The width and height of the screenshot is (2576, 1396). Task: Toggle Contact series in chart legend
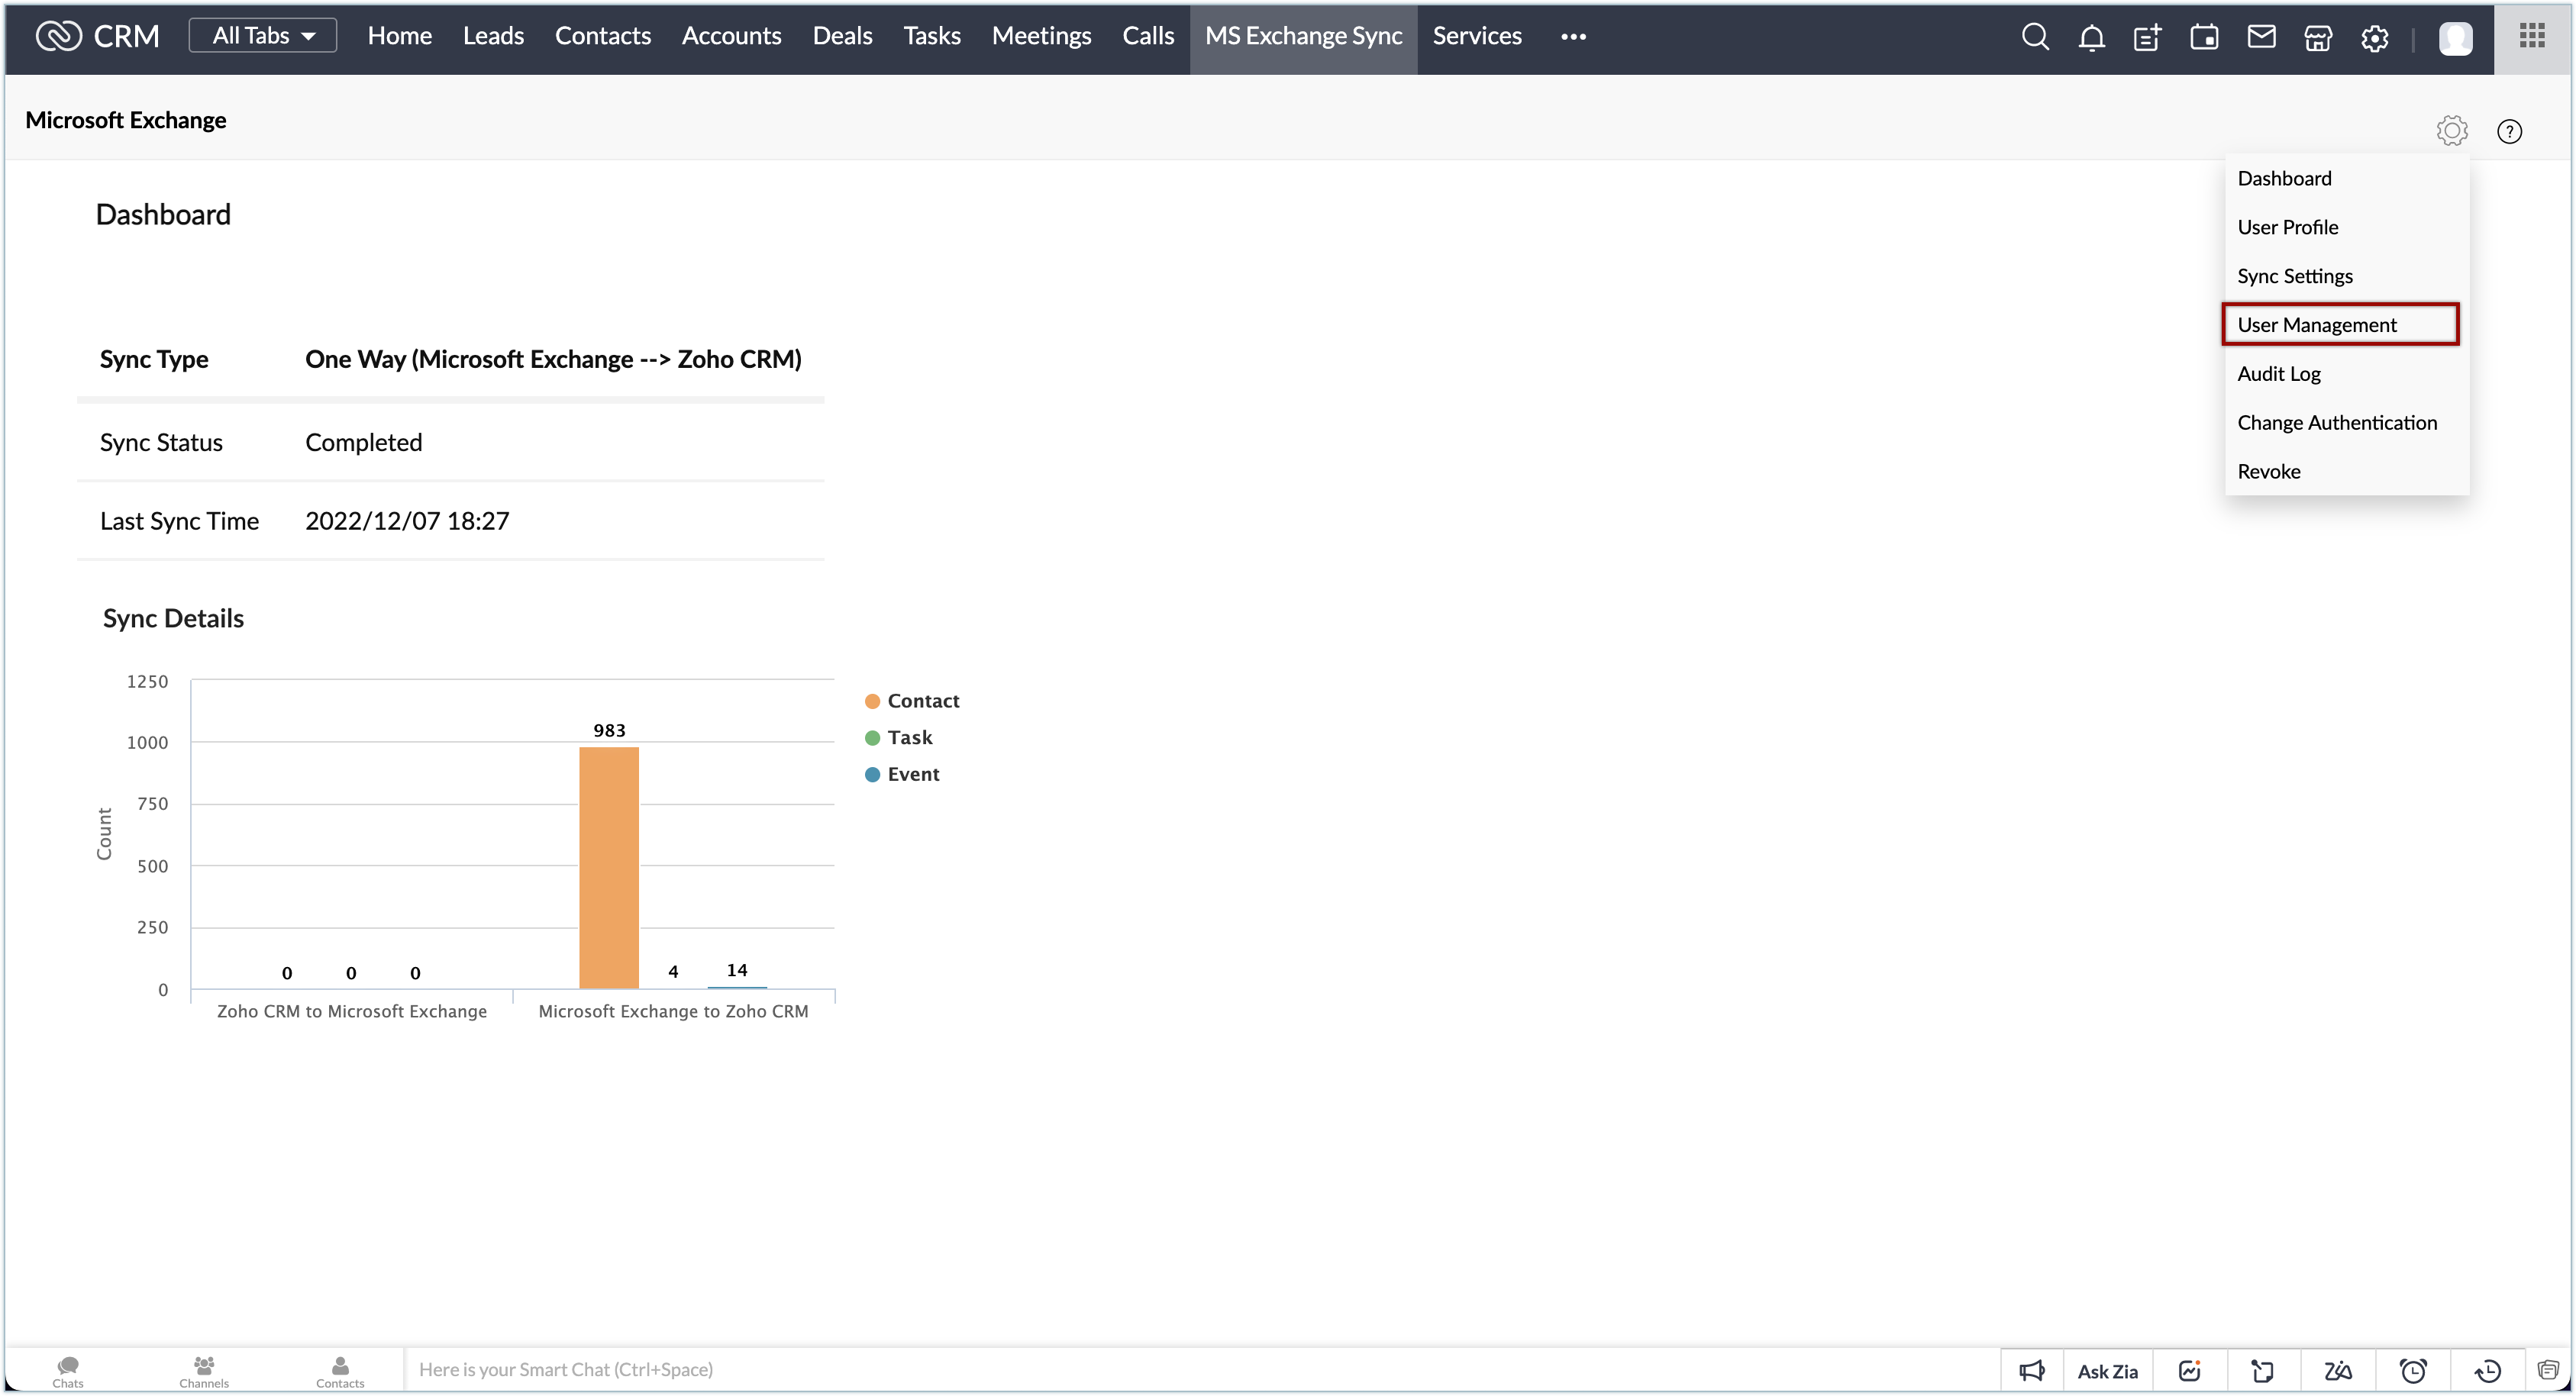911,701
